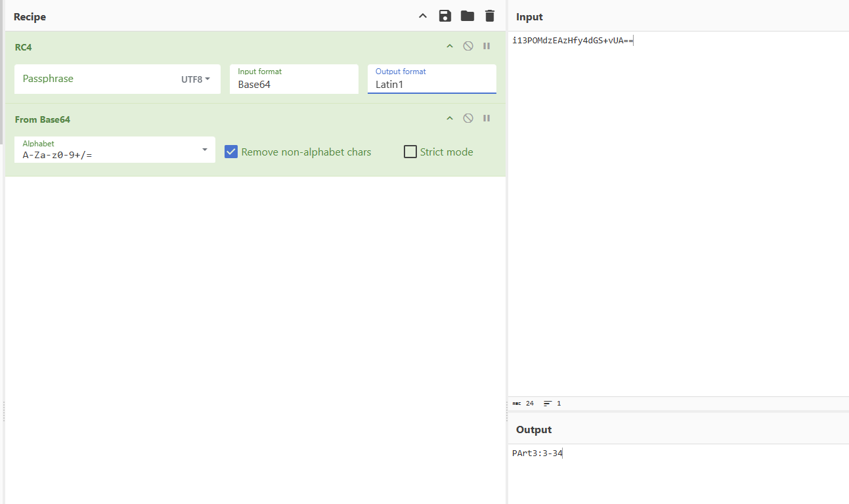Click the character count icon under Input
The image size is (849, 504).
(517, 404)
